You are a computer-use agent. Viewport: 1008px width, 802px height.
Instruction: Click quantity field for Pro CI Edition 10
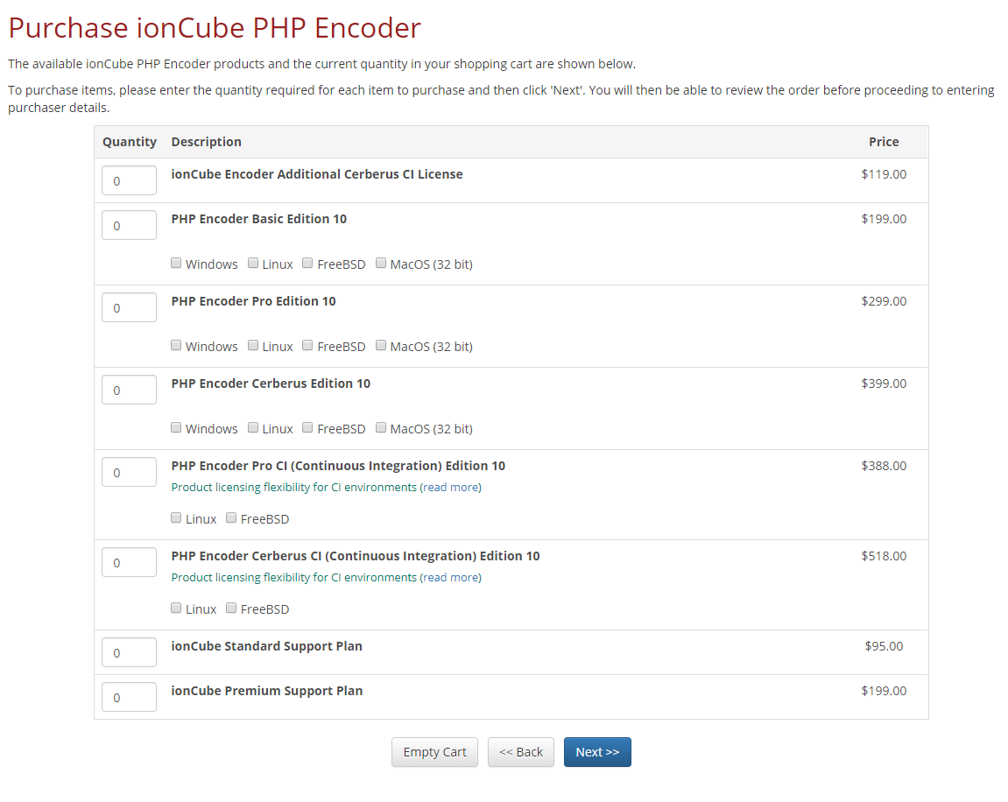point(129,473)
